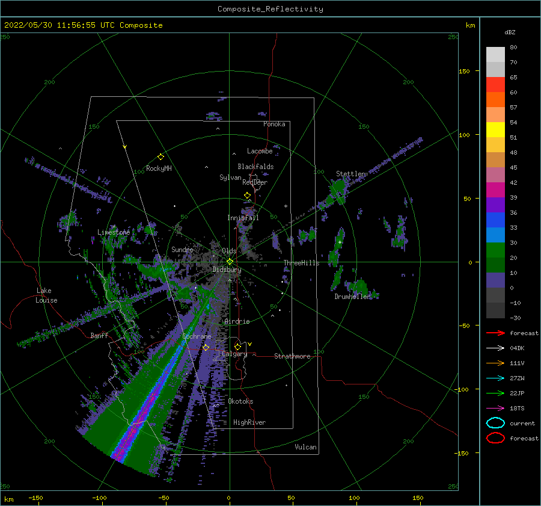This screenshot has width=541, height=506.
Task: Click the Didsbury city label
Action: tap(227, 270)
